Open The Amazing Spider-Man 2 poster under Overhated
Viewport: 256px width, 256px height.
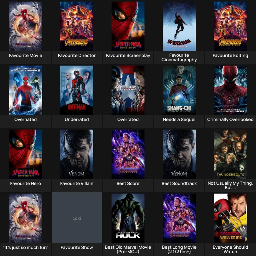point(25,90)
